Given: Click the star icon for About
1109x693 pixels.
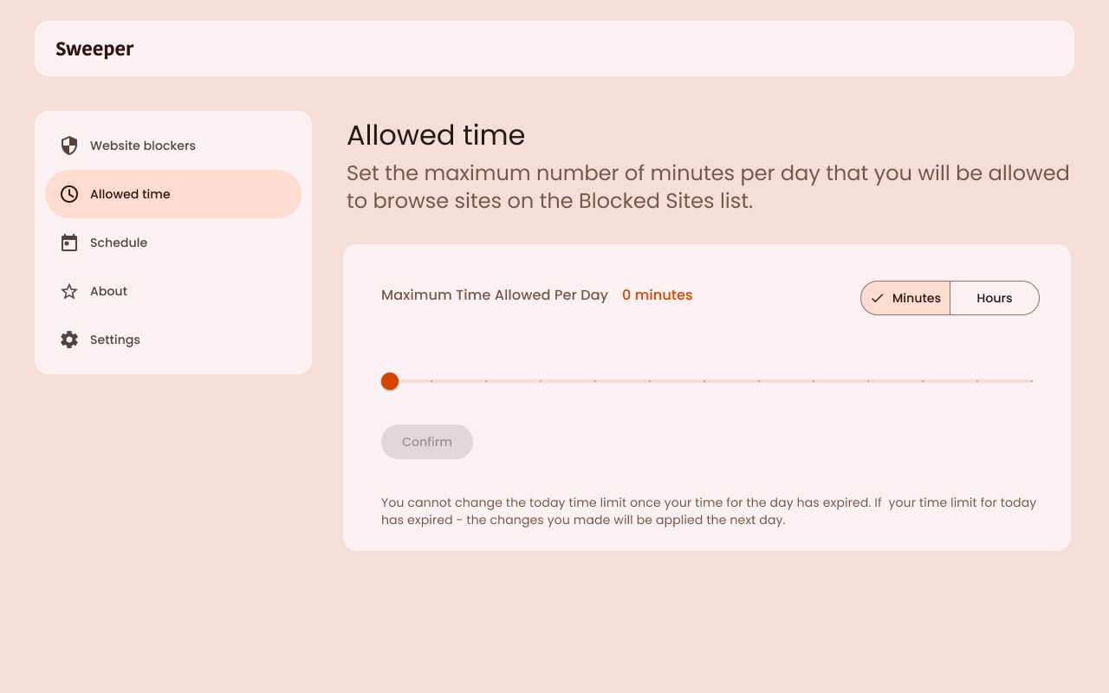Looking at the screenshot, I should (x=69, y=291).
